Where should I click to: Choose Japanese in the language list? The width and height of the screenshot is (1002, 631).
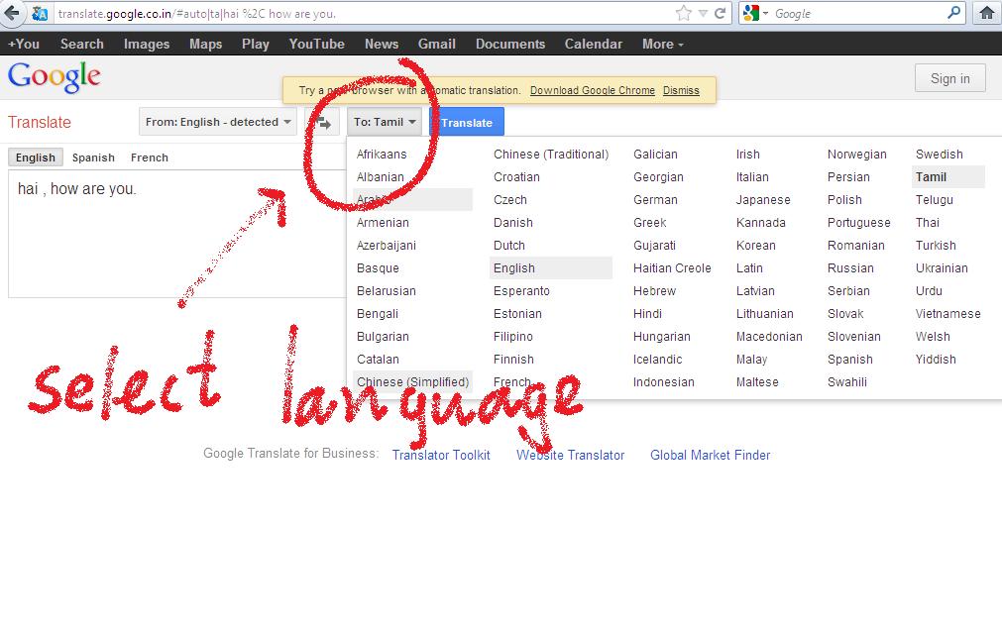pos(763,200)
